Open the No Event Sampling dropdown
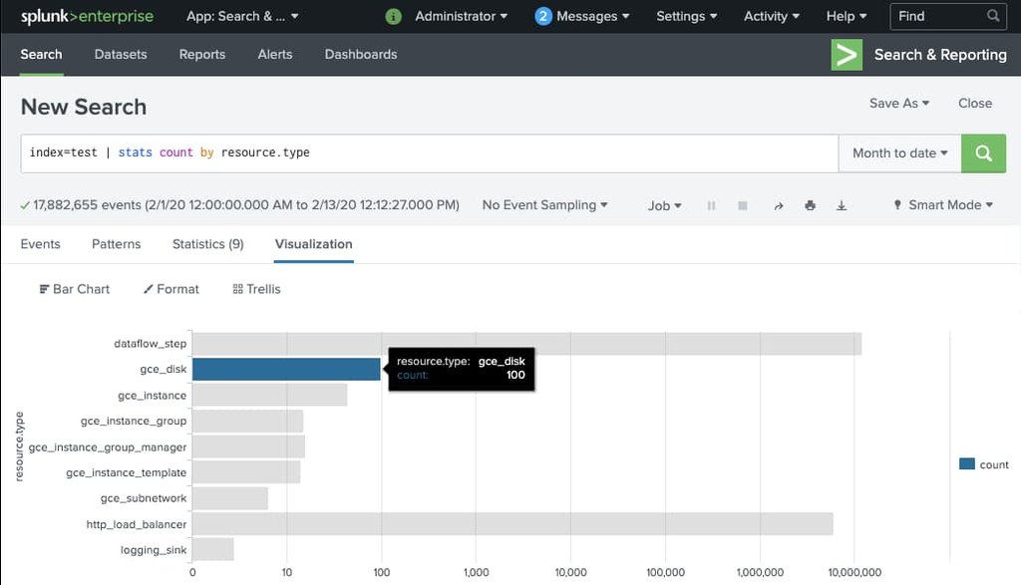 click(x=545, y=205)
